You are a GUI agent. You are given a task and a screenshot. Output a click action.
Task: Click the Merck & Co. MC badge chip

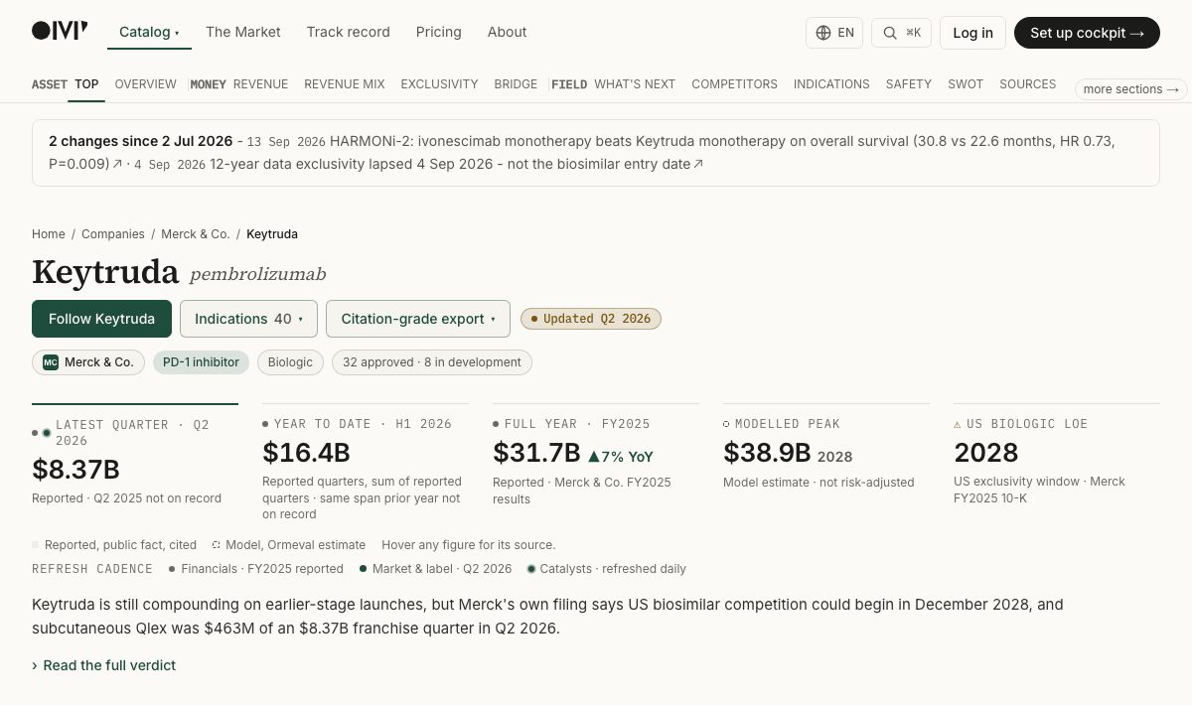88,362
